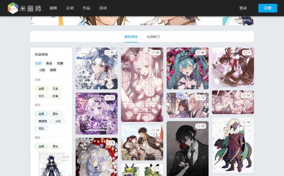
Task: Open the purple-haired girl artwork thumbnail
Action: (97, 114)
